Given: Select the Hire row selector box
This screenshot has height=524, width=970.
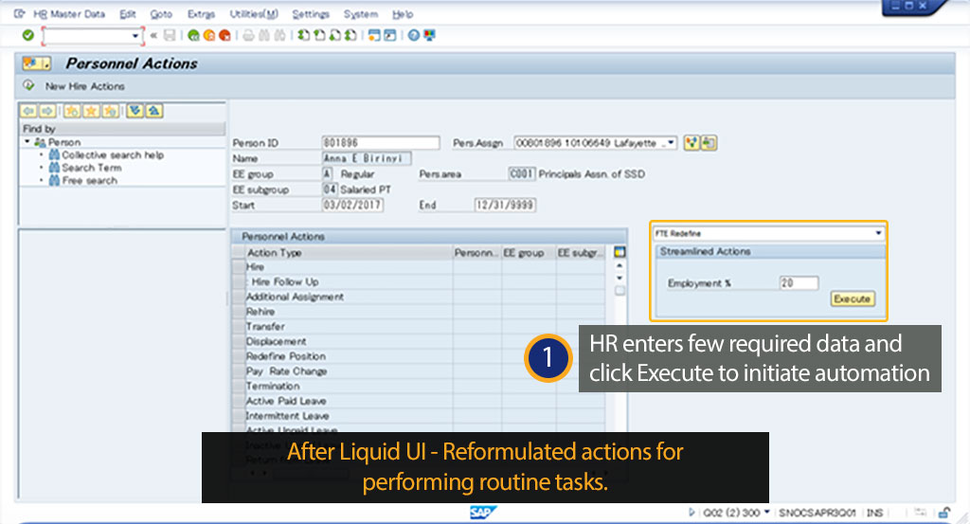Looking at the screenshot, I should (x=238, y=267).
